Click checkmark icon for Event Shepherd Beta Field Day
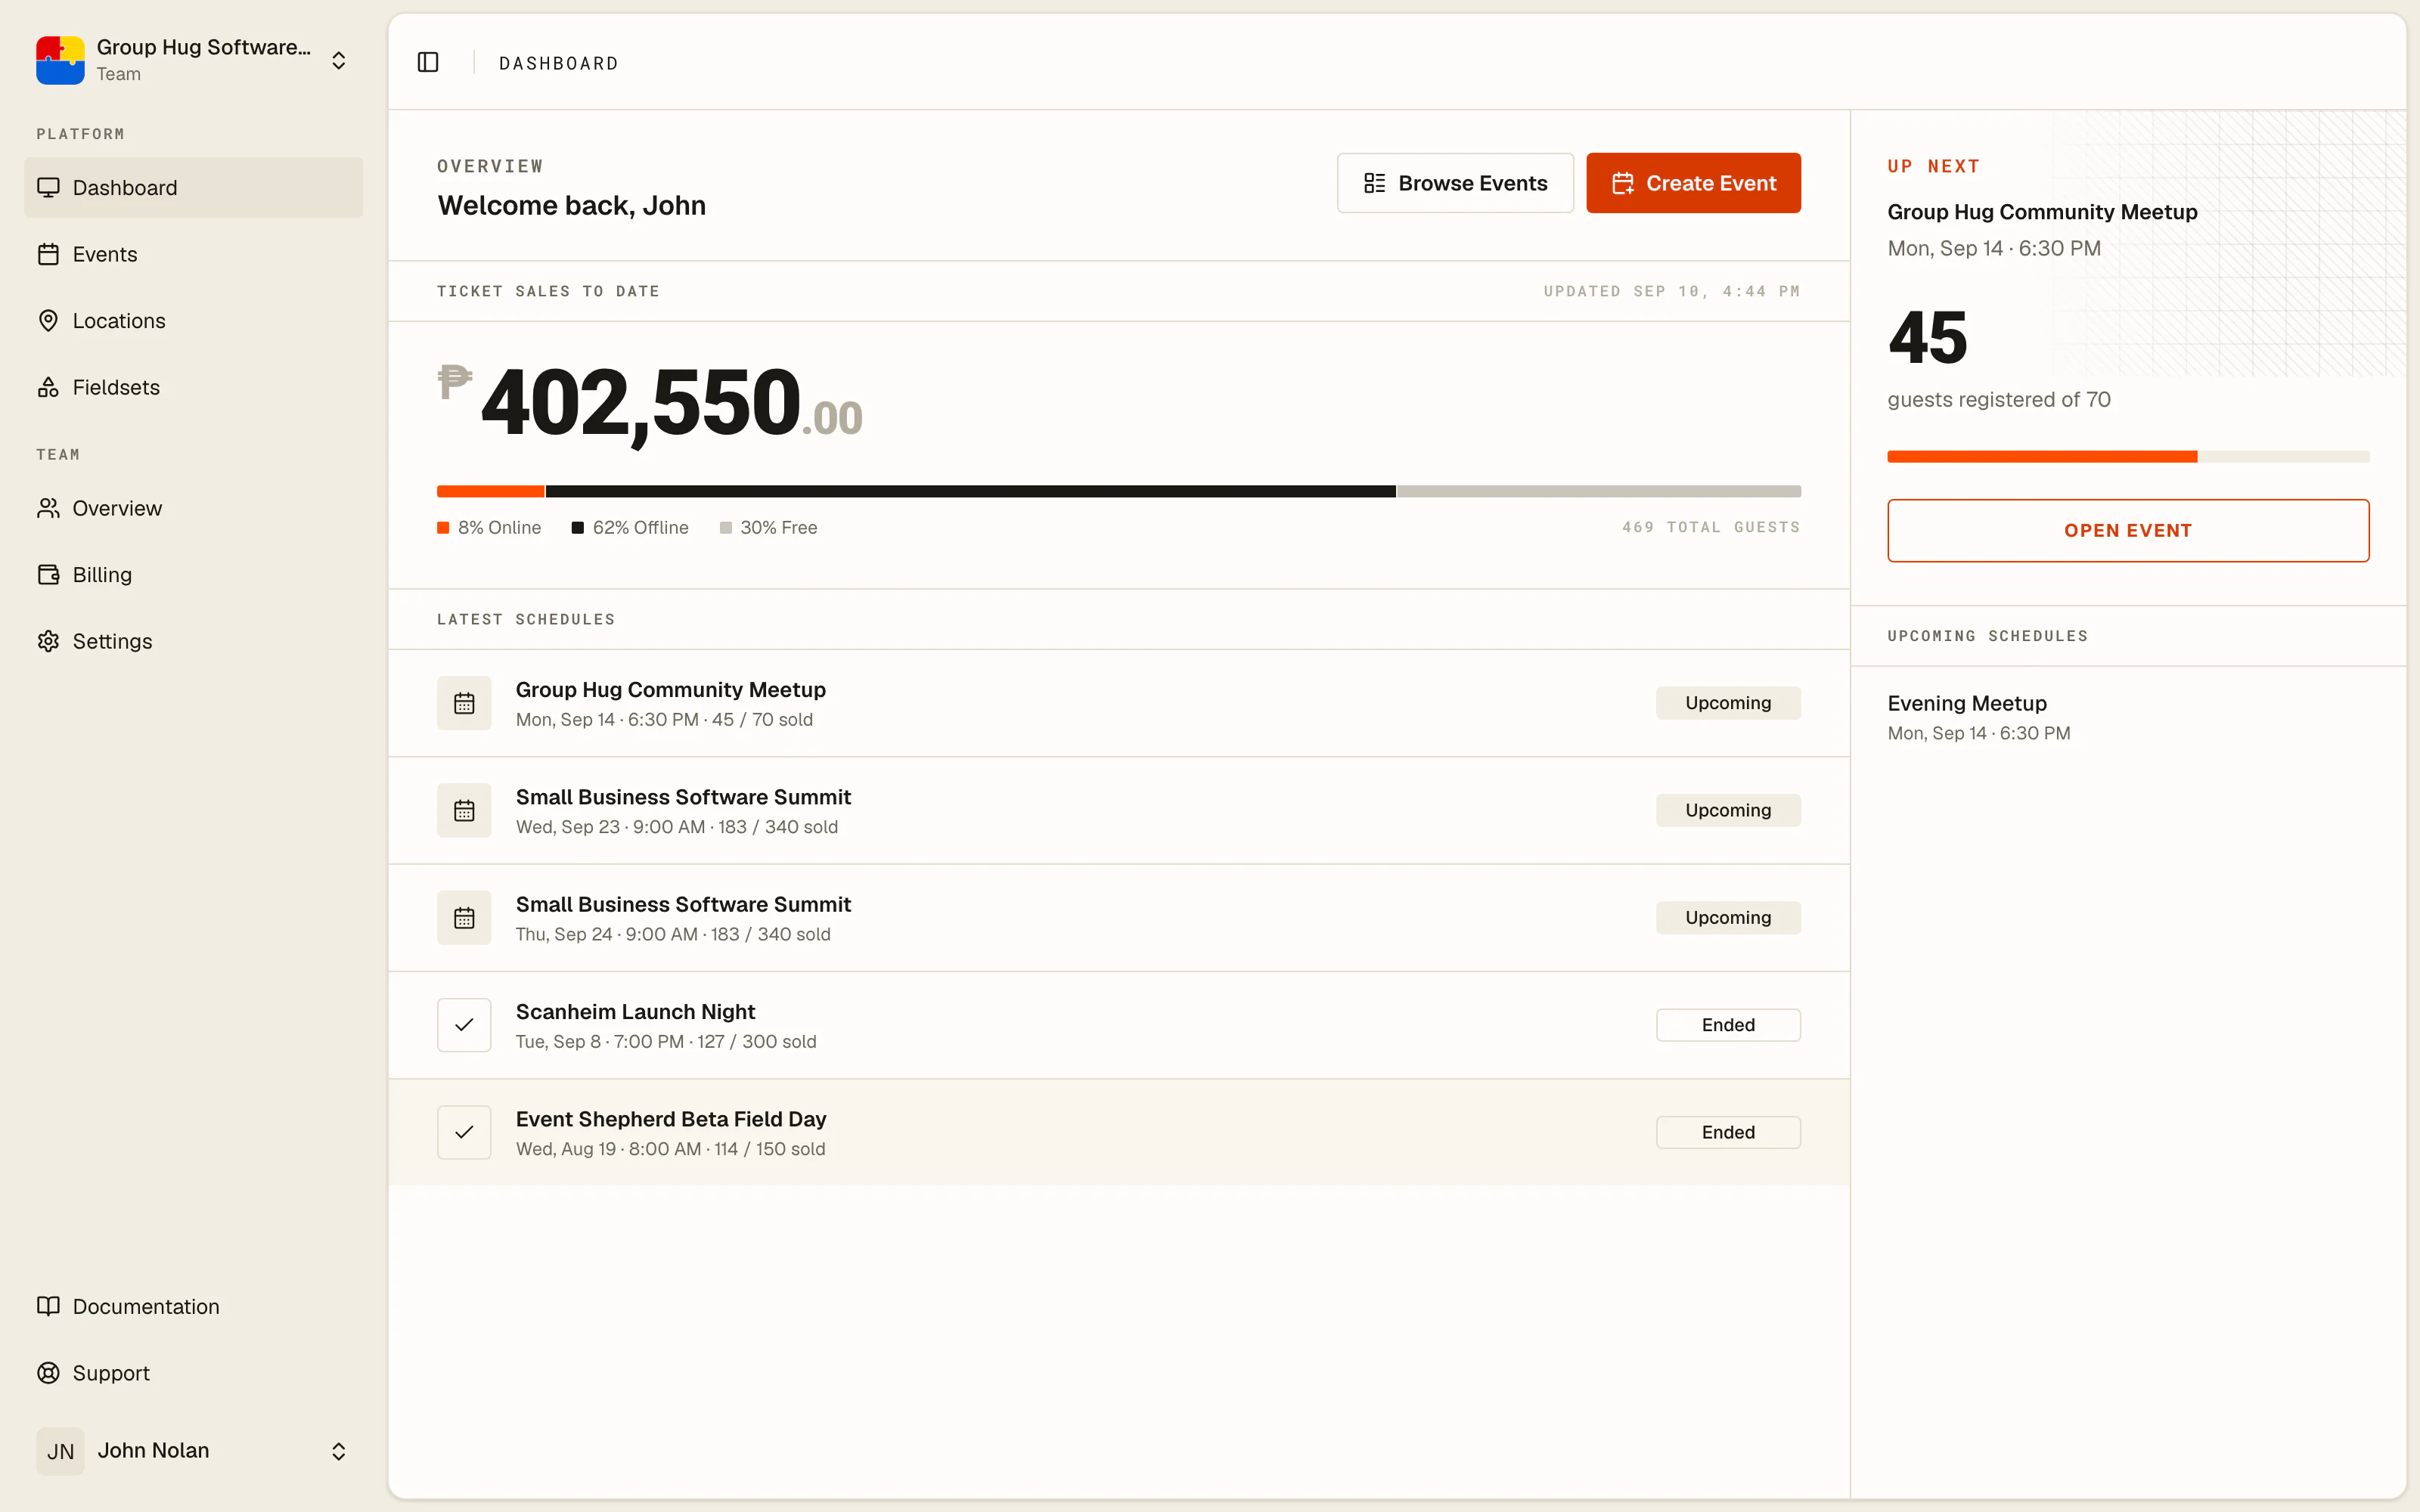 click(464, 1132)
